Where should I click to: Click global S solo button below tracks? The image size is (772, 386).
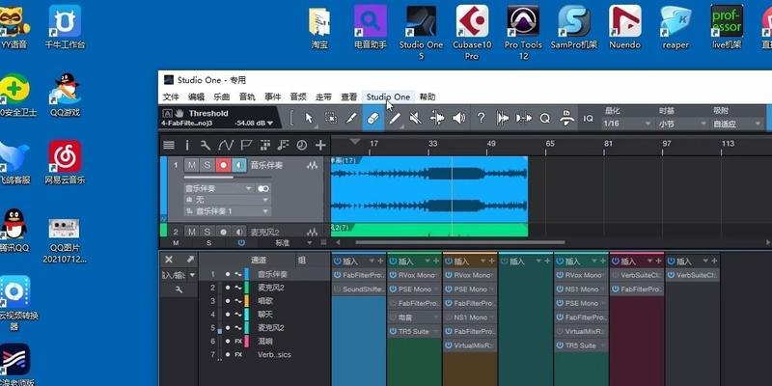(208, 243)
